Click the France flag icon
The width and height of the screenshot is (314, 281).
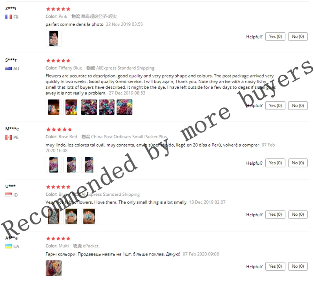[x=8, y=17]
